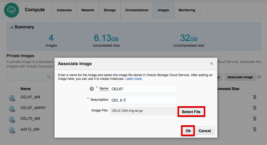Click the OS icon for OEL67_x64
Viewport: 267px width, 145px height.
(x=12, y=98)
